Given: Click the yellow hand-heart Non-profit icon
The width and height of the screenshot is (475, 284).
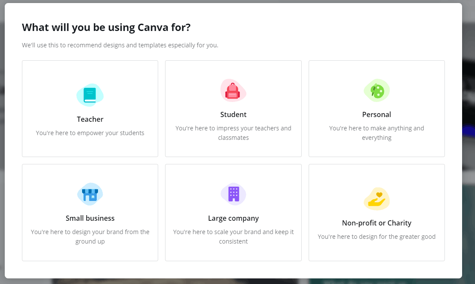Looking at the screenshot, I should pos(377,199).
